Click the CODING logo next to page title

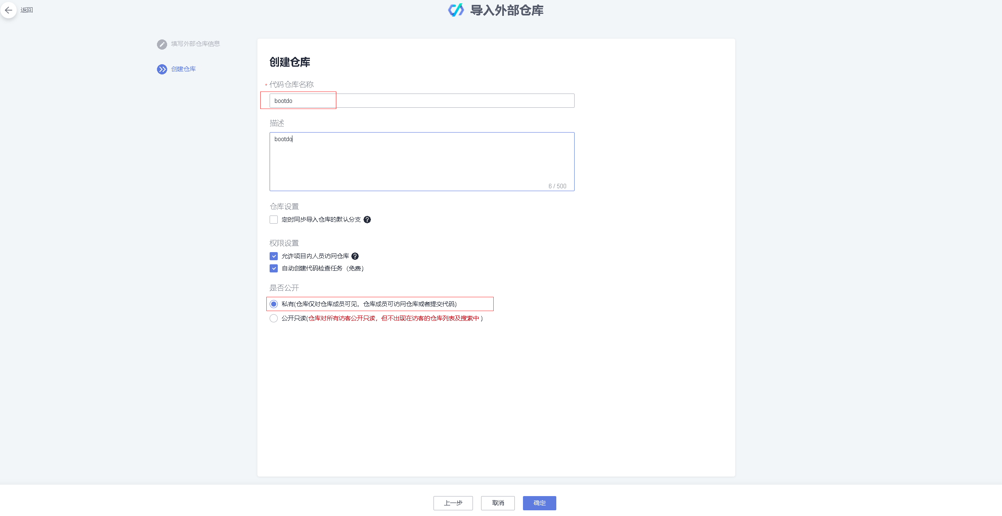[455, 11]
